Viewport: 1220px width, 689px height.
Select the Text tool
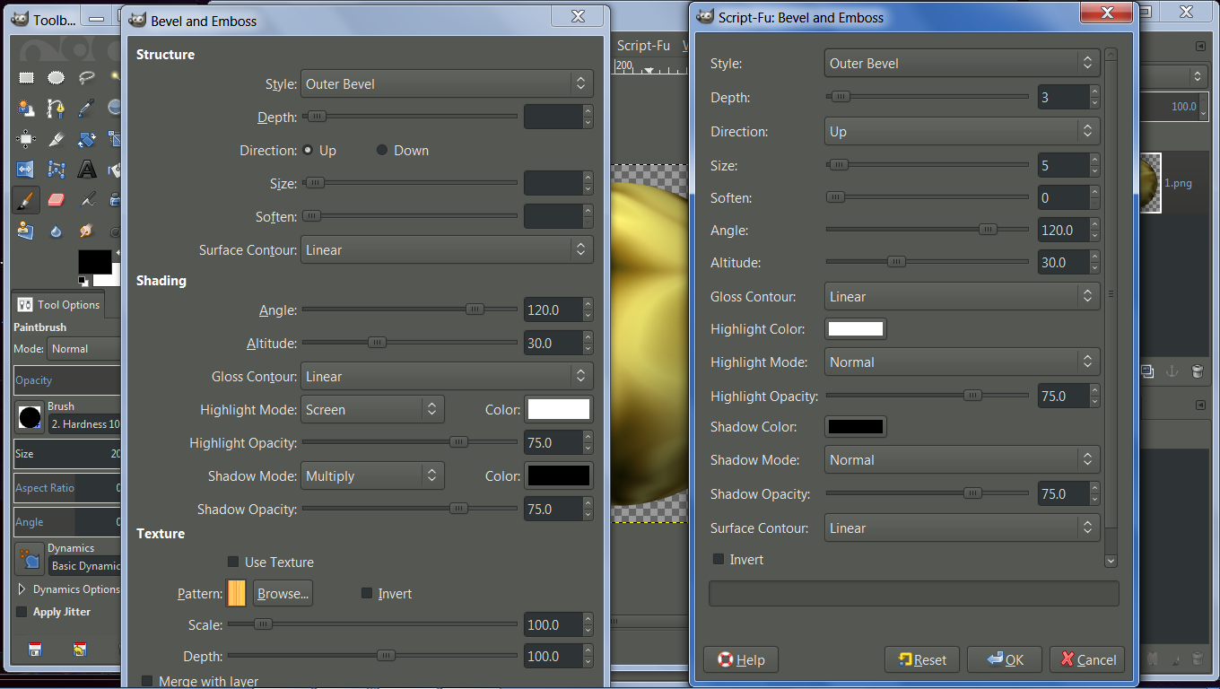[86, 169]
